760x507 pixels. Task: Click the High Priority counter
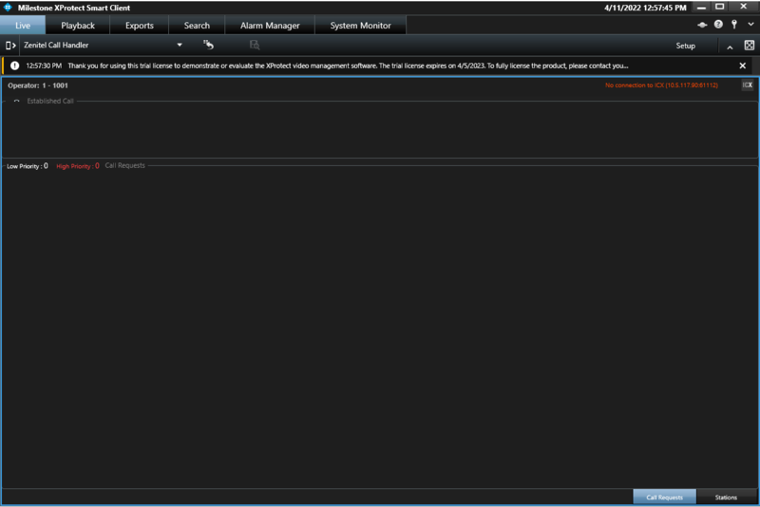tap(78, 166)
